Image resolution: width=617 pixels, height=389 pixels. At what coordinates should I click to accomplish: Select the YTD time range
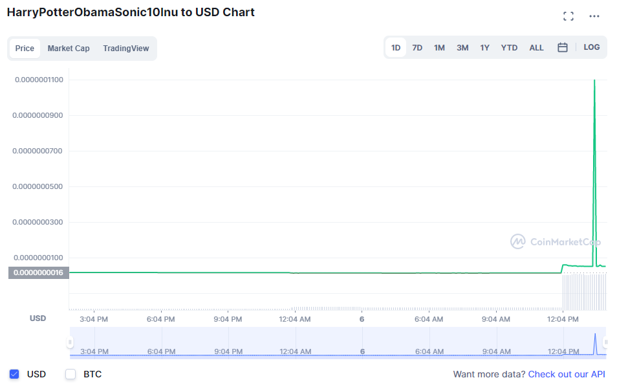(509, 47)
